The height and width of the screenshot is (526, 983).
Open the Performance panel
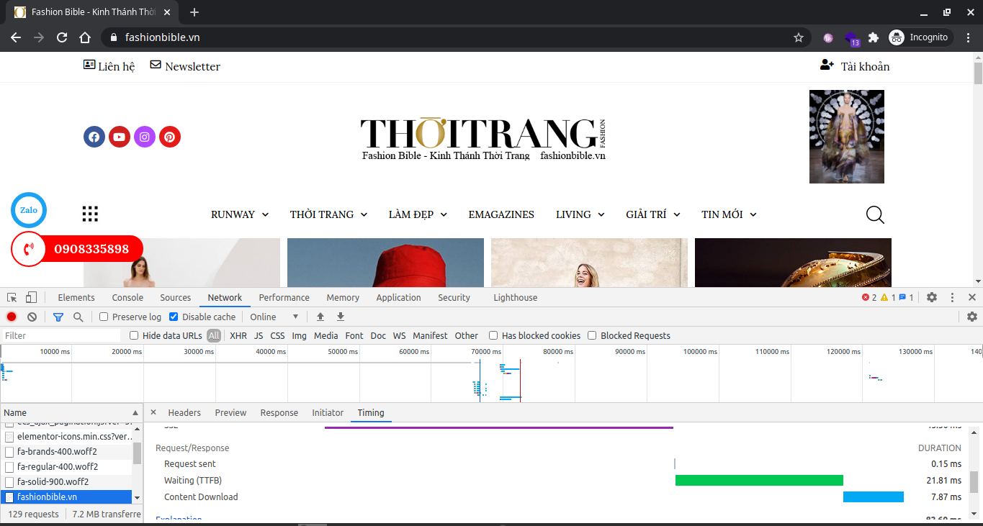coord(284,297)
